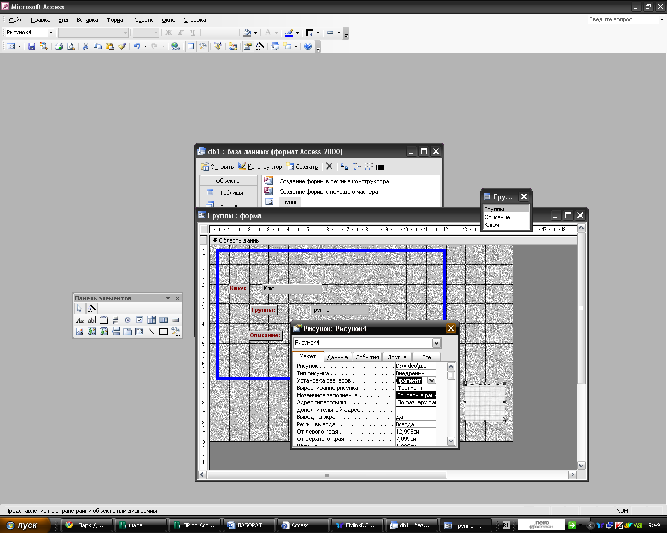The width and height of the screenshot is (667, 533).
Task: Click the Рисунок property value field
Action: (415, 366)
